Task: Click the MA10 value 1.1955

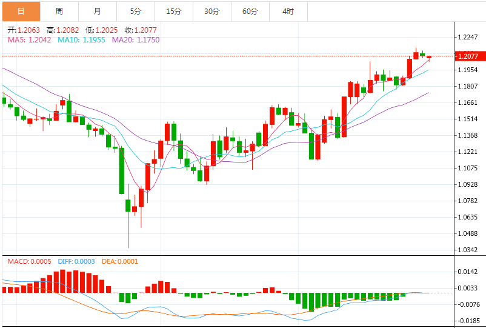Action: tap(94, 40)
